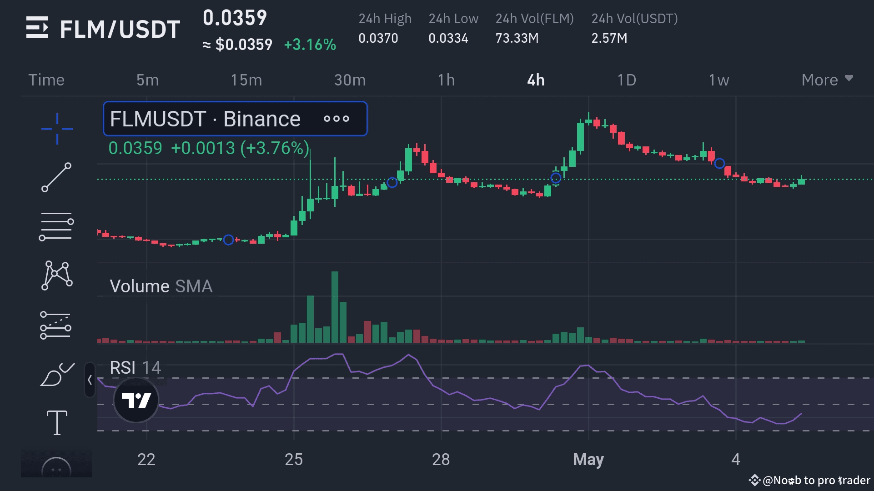
Task: Select the crosshair cursor tool
Action: 57,129
